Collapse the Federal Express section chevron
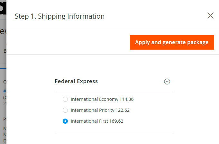Viewport: 219px width, 144px height. click(167, 82)
